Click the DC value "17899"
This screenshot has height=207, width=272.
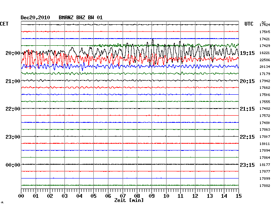(x=265, y=179)
